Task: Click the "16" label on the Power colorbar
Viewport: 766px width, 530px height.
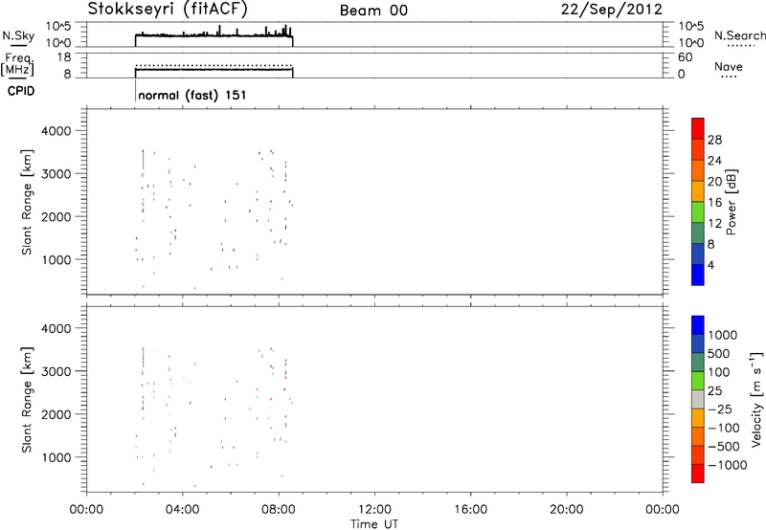Action: (714, 203)
